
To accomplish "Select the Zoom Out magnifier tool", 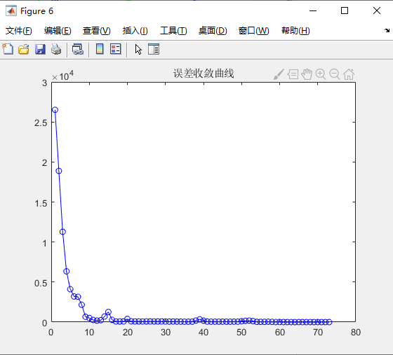I will point(335,74).
